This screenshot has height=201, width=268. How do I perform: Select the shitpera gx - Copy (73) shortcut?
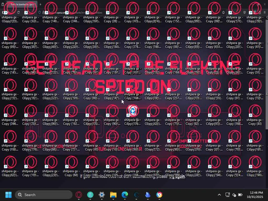tap(30, 115)
